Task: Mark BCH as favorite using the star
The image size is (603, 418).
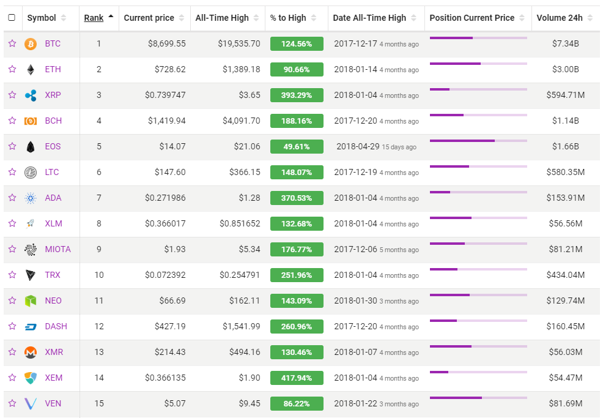Action: pyautogui.click(x=12, y=121)
